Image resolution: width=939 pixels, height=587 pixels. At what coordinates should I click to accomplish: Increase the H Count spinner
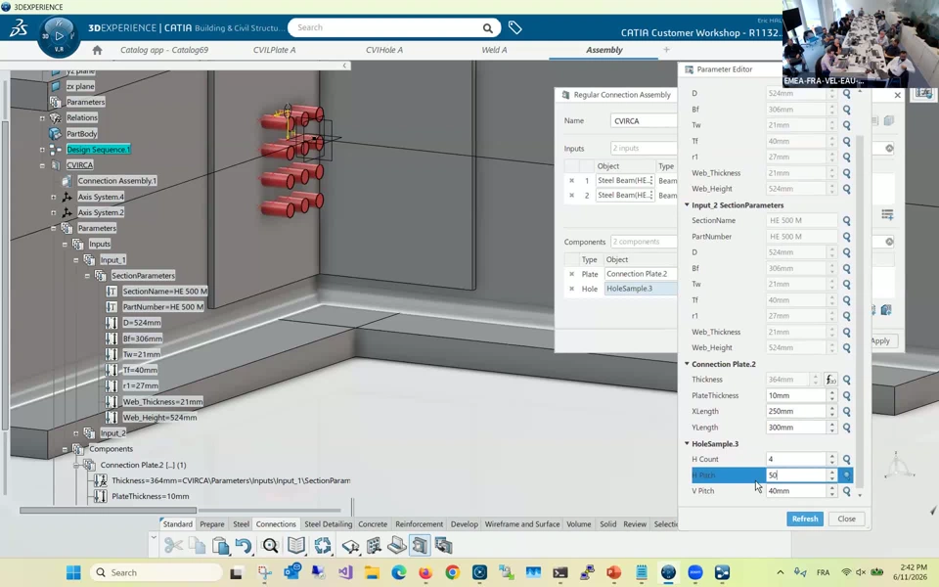831,457
